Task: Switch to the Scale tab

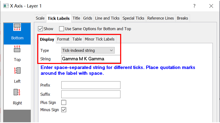Action: click(40, 18)
